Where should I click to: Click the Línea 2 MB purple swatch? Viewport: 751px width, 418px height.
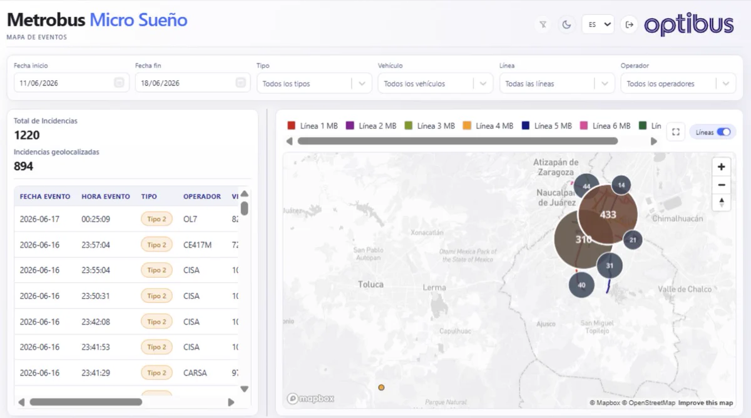(350, 126)
